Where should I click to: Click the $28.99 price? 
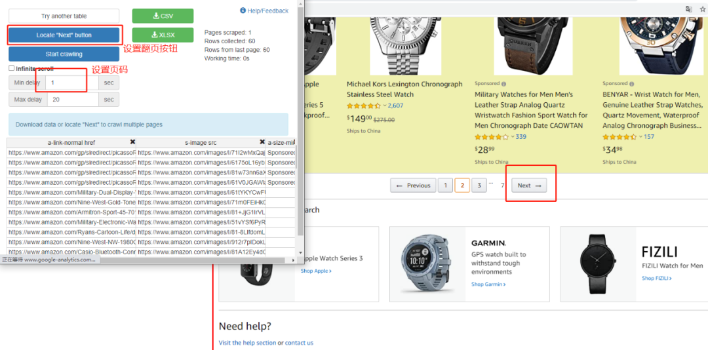(484, 149)
